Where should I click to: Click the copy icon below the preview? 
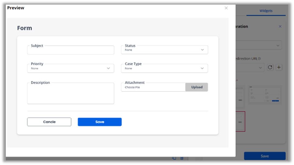point(174,158)
